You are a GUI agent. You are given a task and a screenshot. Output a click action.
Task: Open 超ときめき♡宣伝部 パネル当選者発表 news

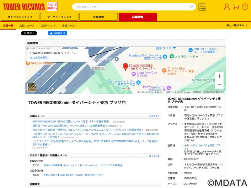coord(88,130)
